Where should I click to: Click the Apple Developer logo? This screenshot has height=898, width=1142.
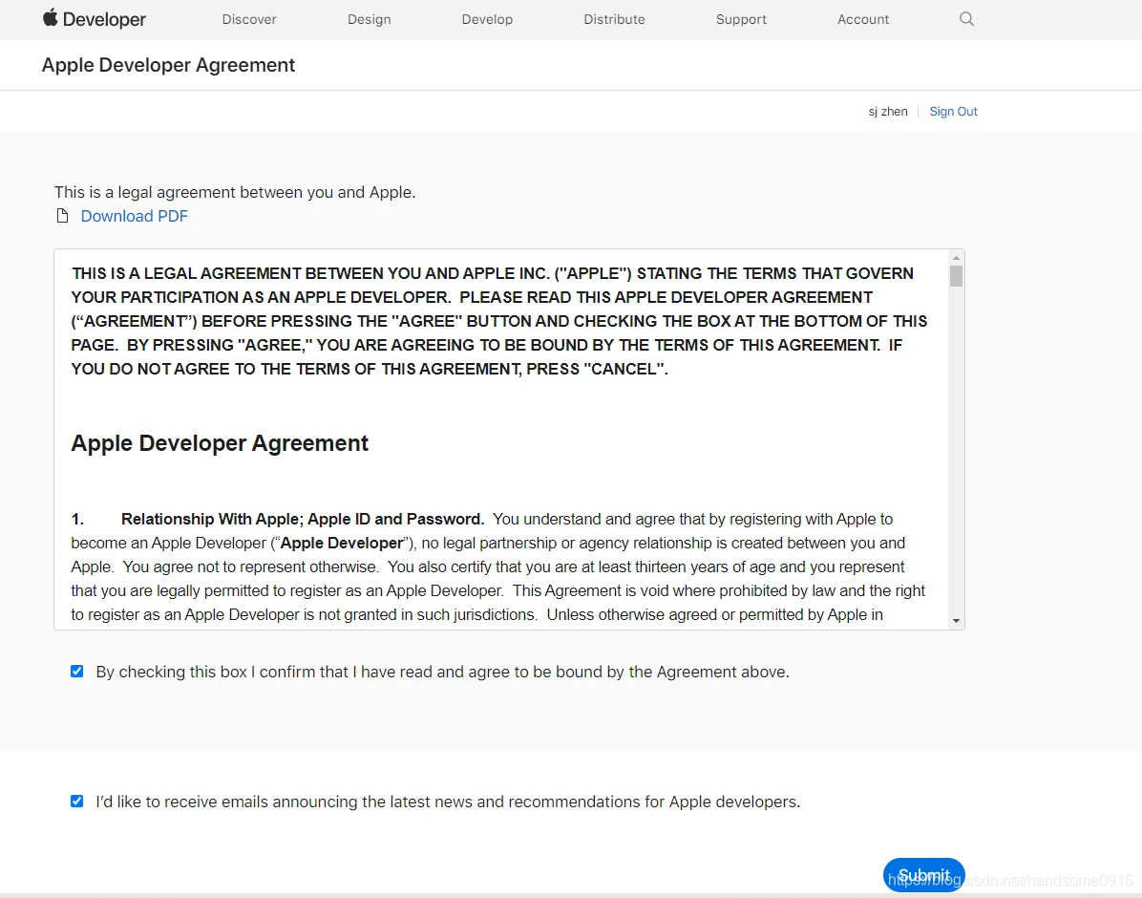click(x=95, y=19)
